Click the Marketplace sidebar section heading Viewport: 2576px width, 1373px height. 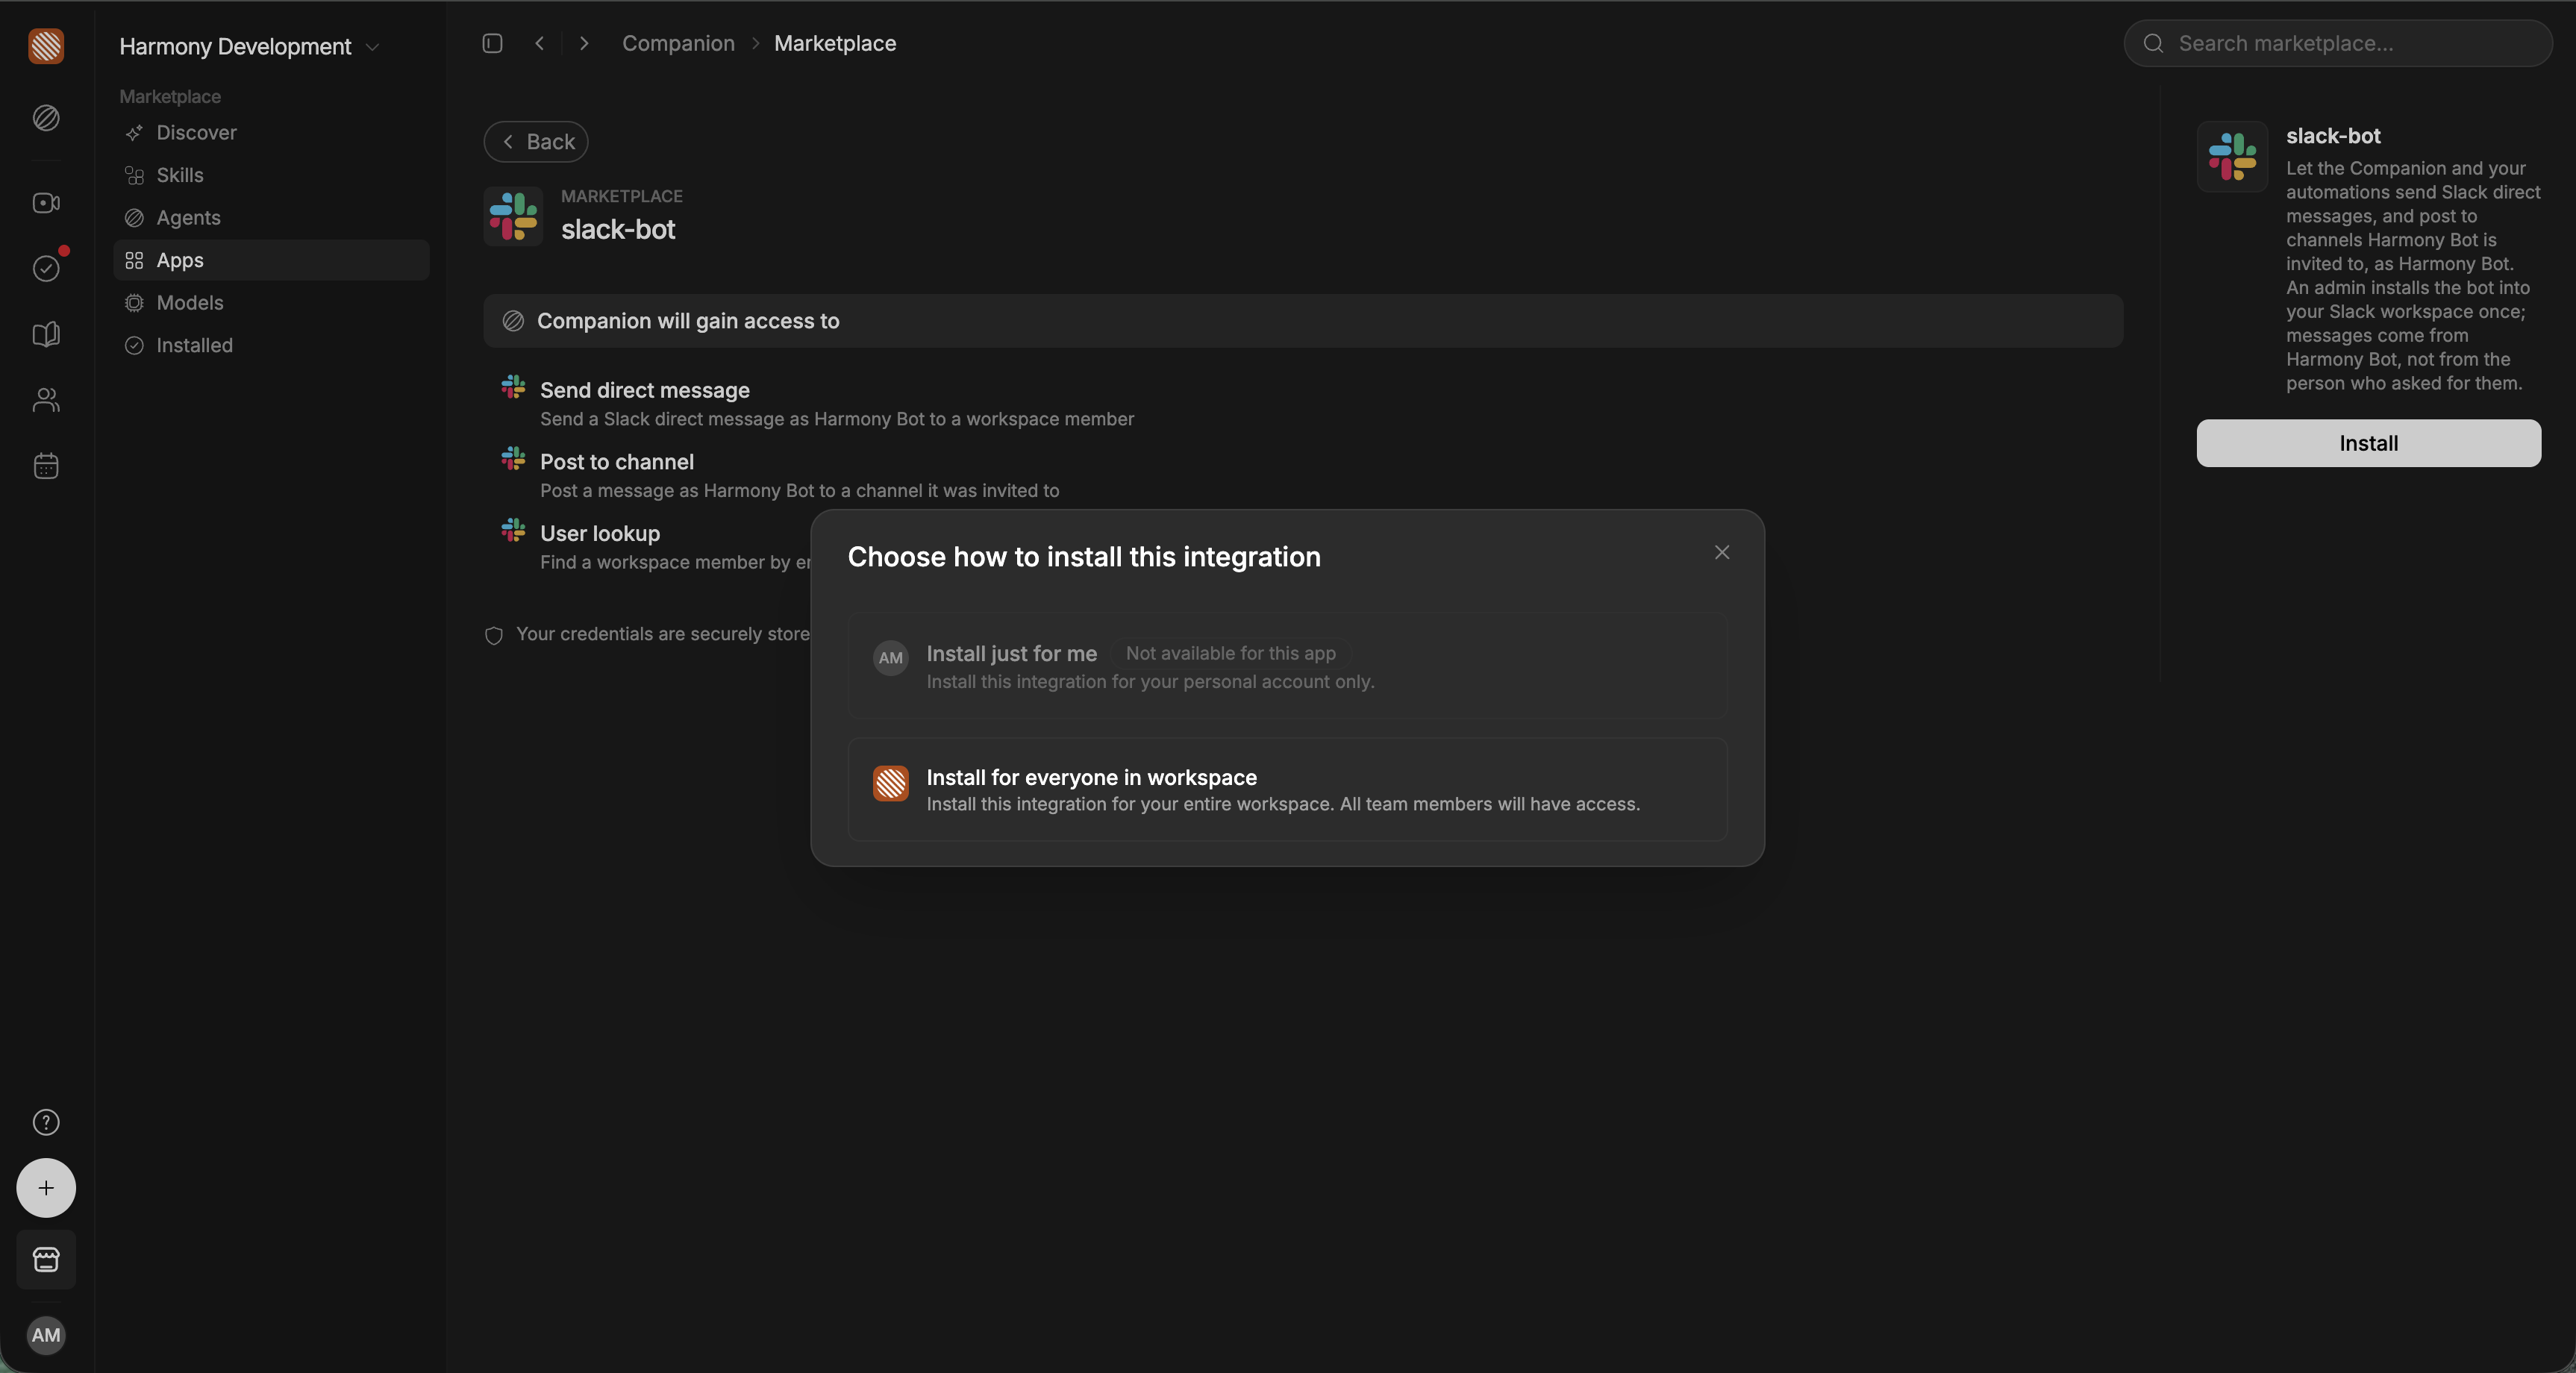click(x=170, y=97)
